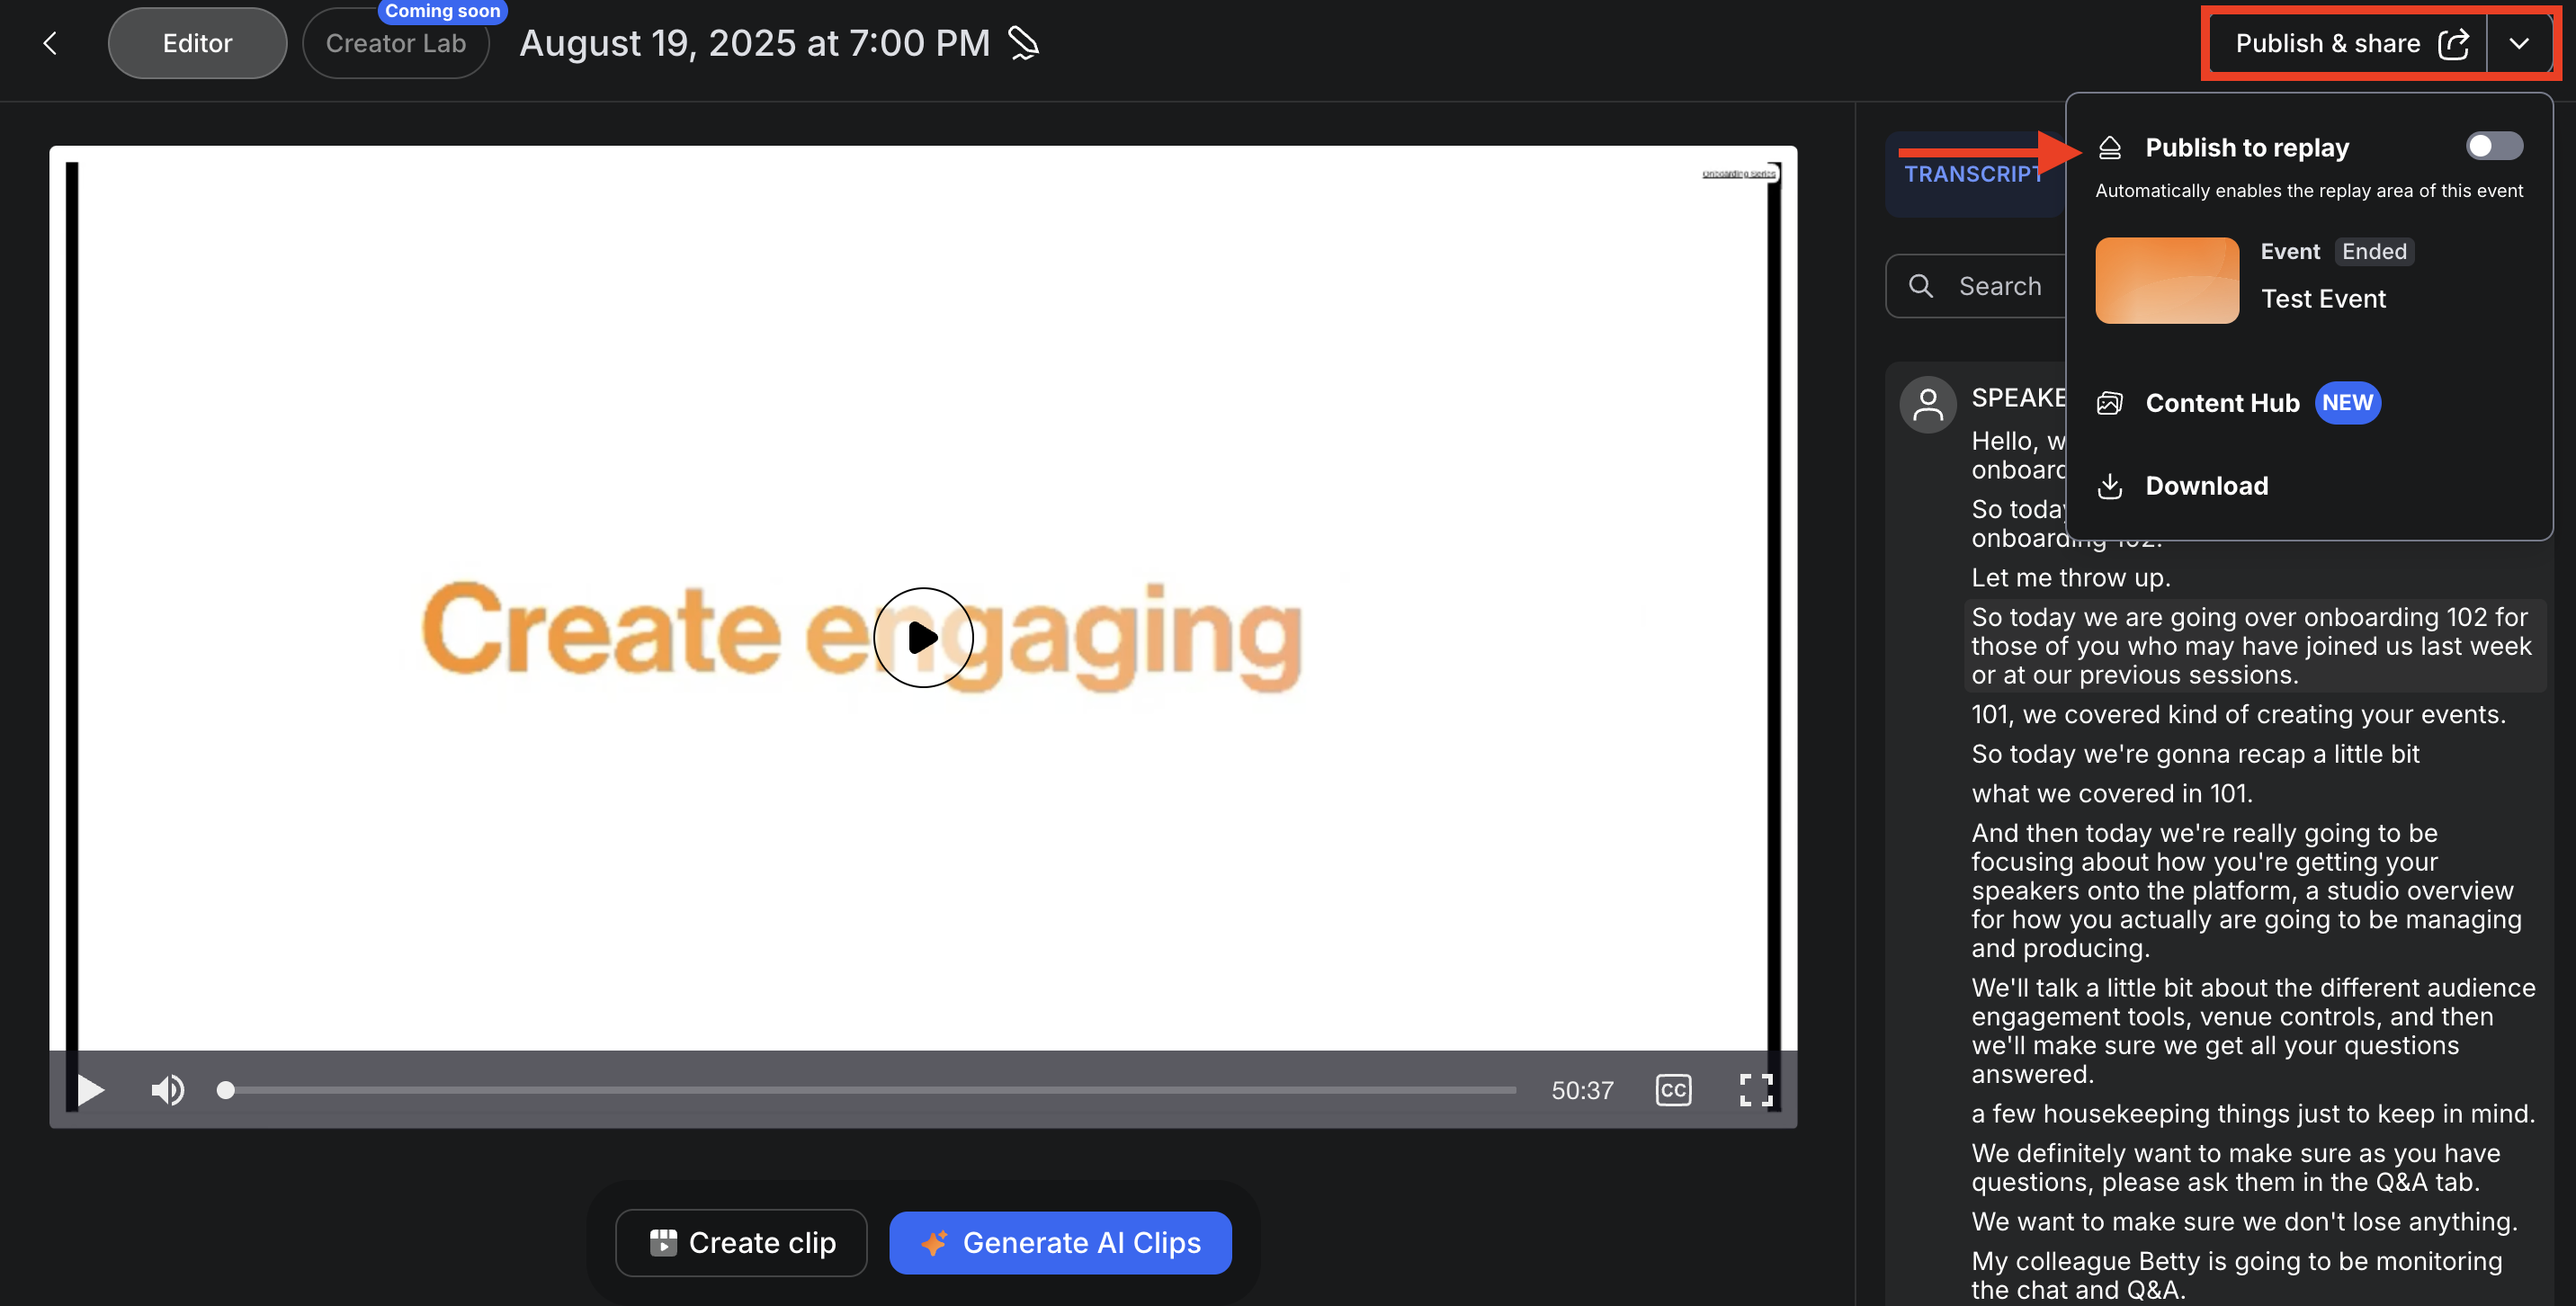
Task: Enable the Publish to replay toggle
Action: 2493,147
